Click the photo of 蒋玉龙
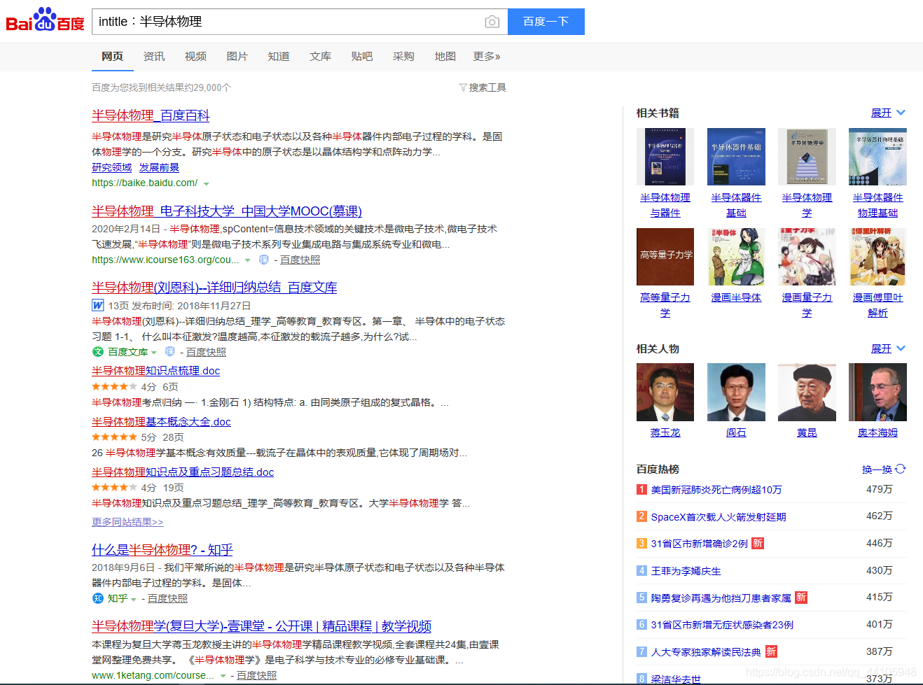The image size is (923, 685). click(x=665, y=392)
